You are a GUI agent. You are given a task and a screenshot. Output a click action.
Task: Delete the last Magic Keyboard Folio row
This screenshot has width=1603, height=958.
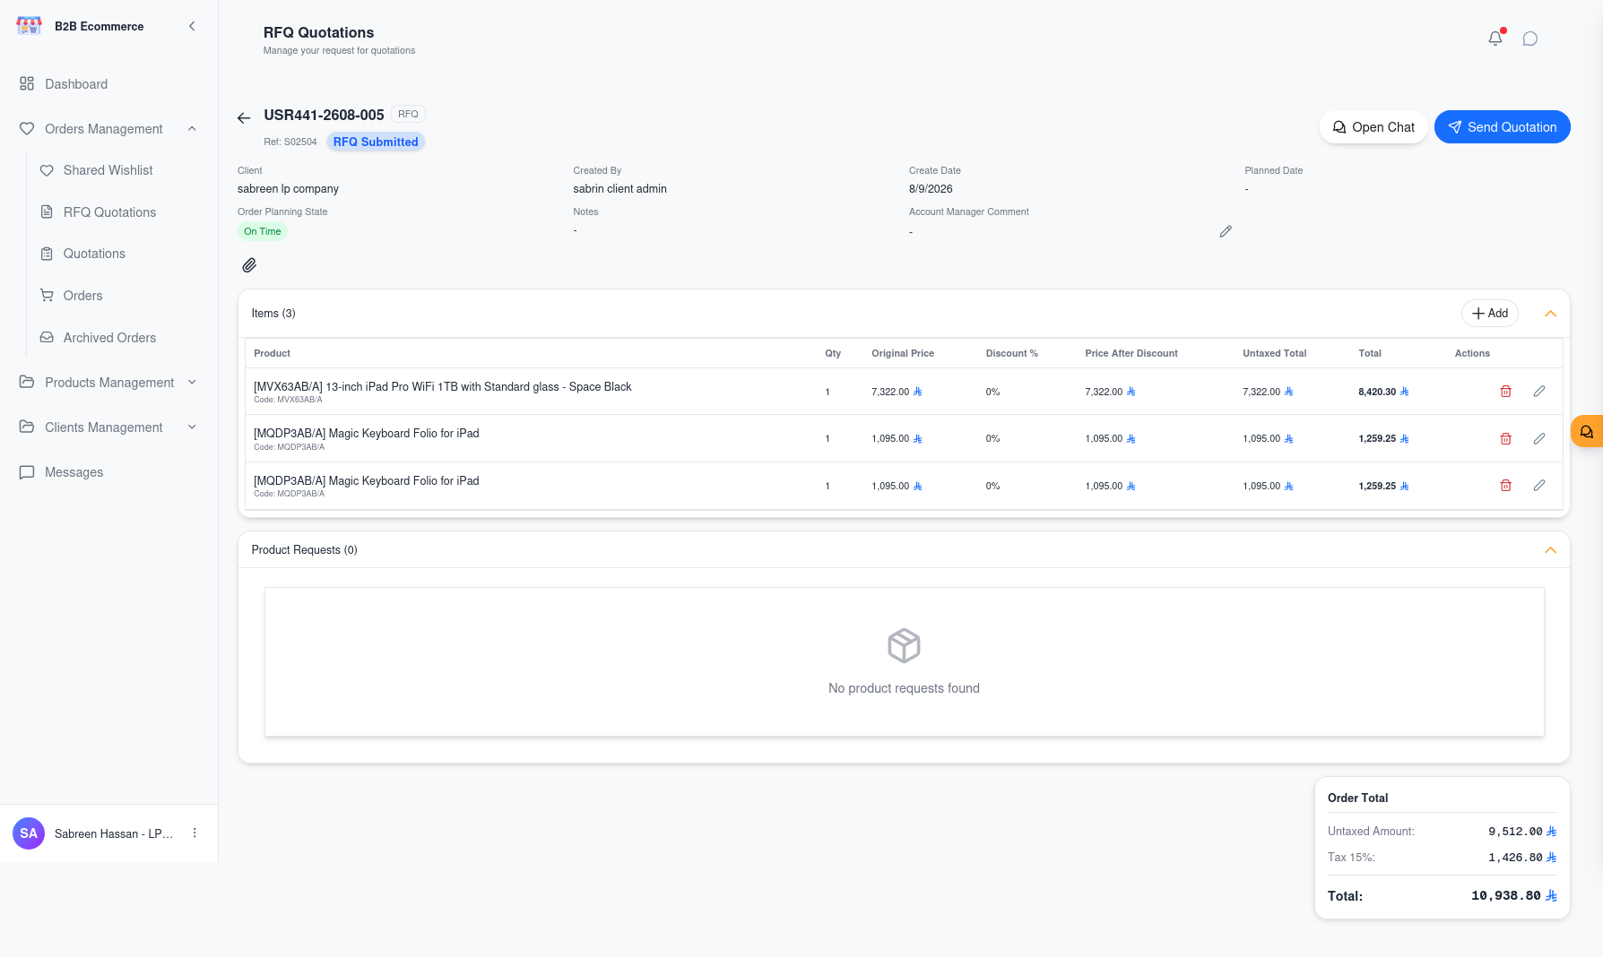(x=1506, y=486)
